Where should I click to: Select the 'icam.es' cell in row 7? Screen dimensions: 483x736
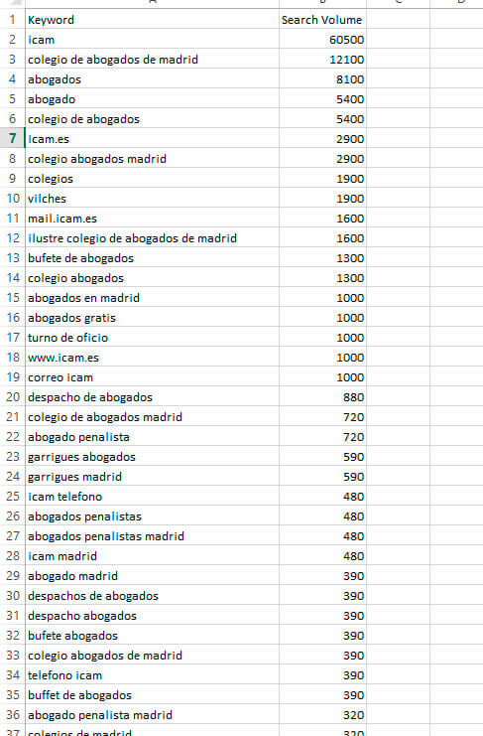(x=152, y=139)
